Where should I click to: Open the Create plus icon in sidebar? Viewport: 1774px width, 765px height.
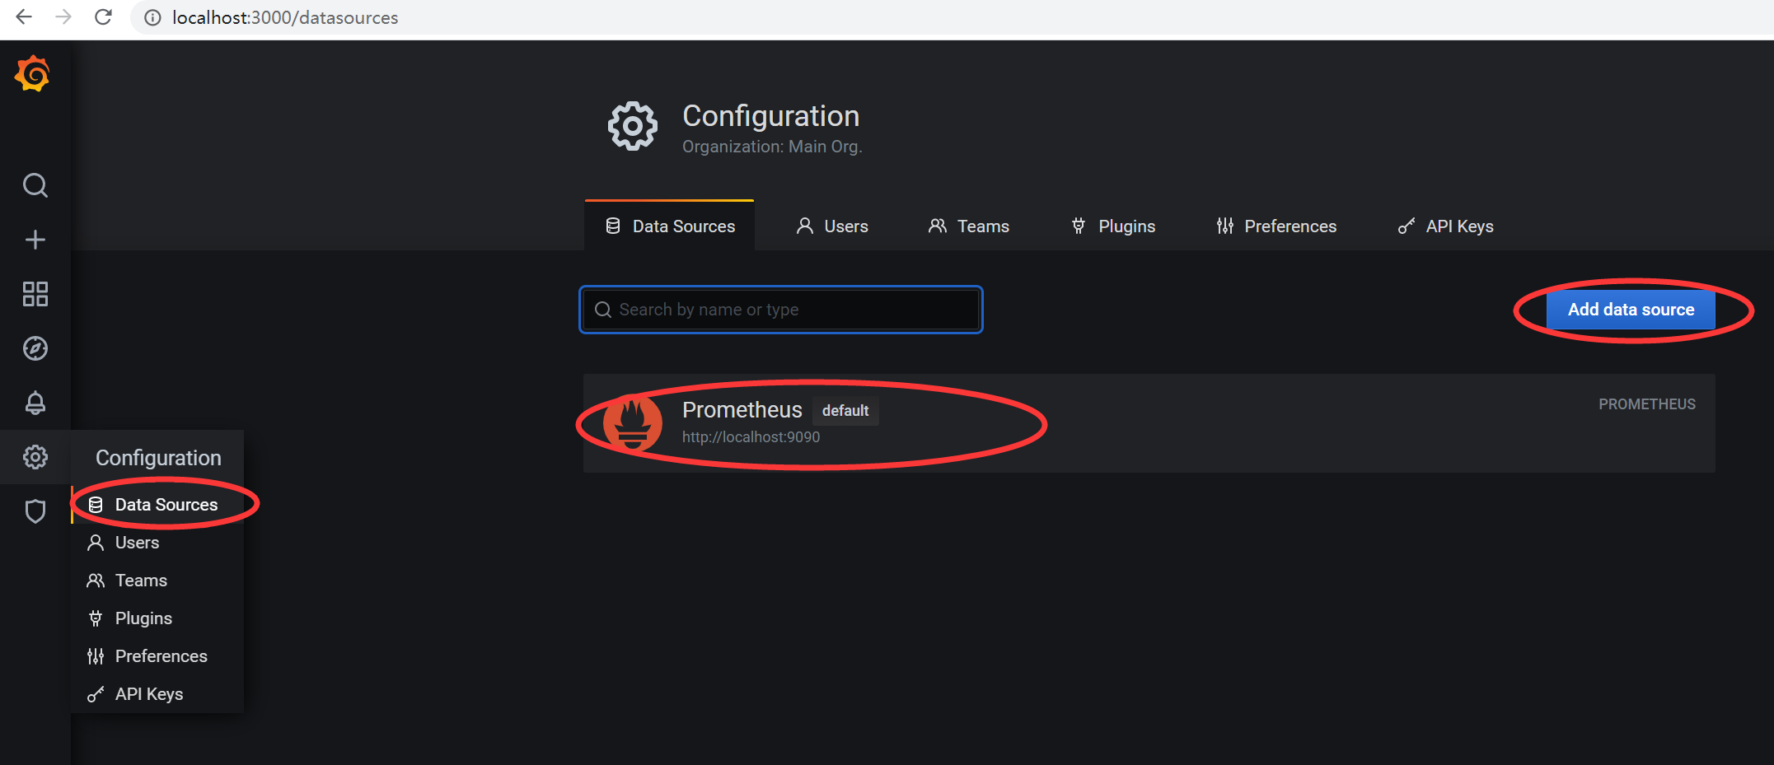point(35,240)
